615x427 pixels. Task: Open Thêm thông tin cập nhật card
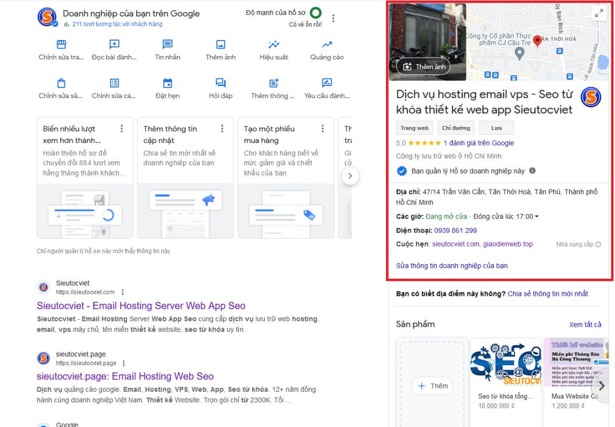(x=186, y=178)
